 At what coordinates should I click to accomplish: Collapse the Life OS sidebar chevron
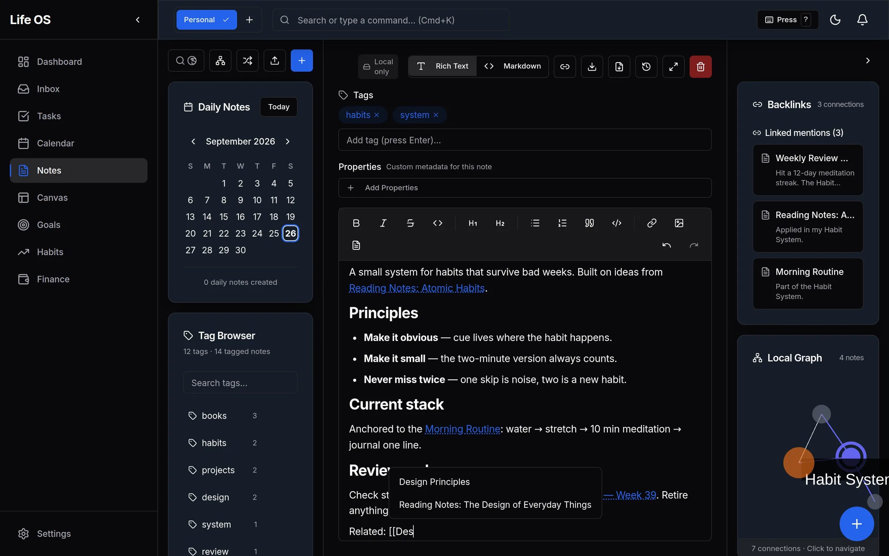coord(138,20)
